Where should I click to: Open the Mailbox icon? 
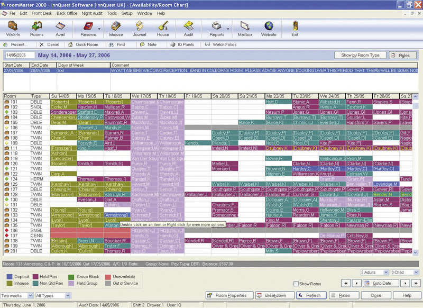click(245, 26)
